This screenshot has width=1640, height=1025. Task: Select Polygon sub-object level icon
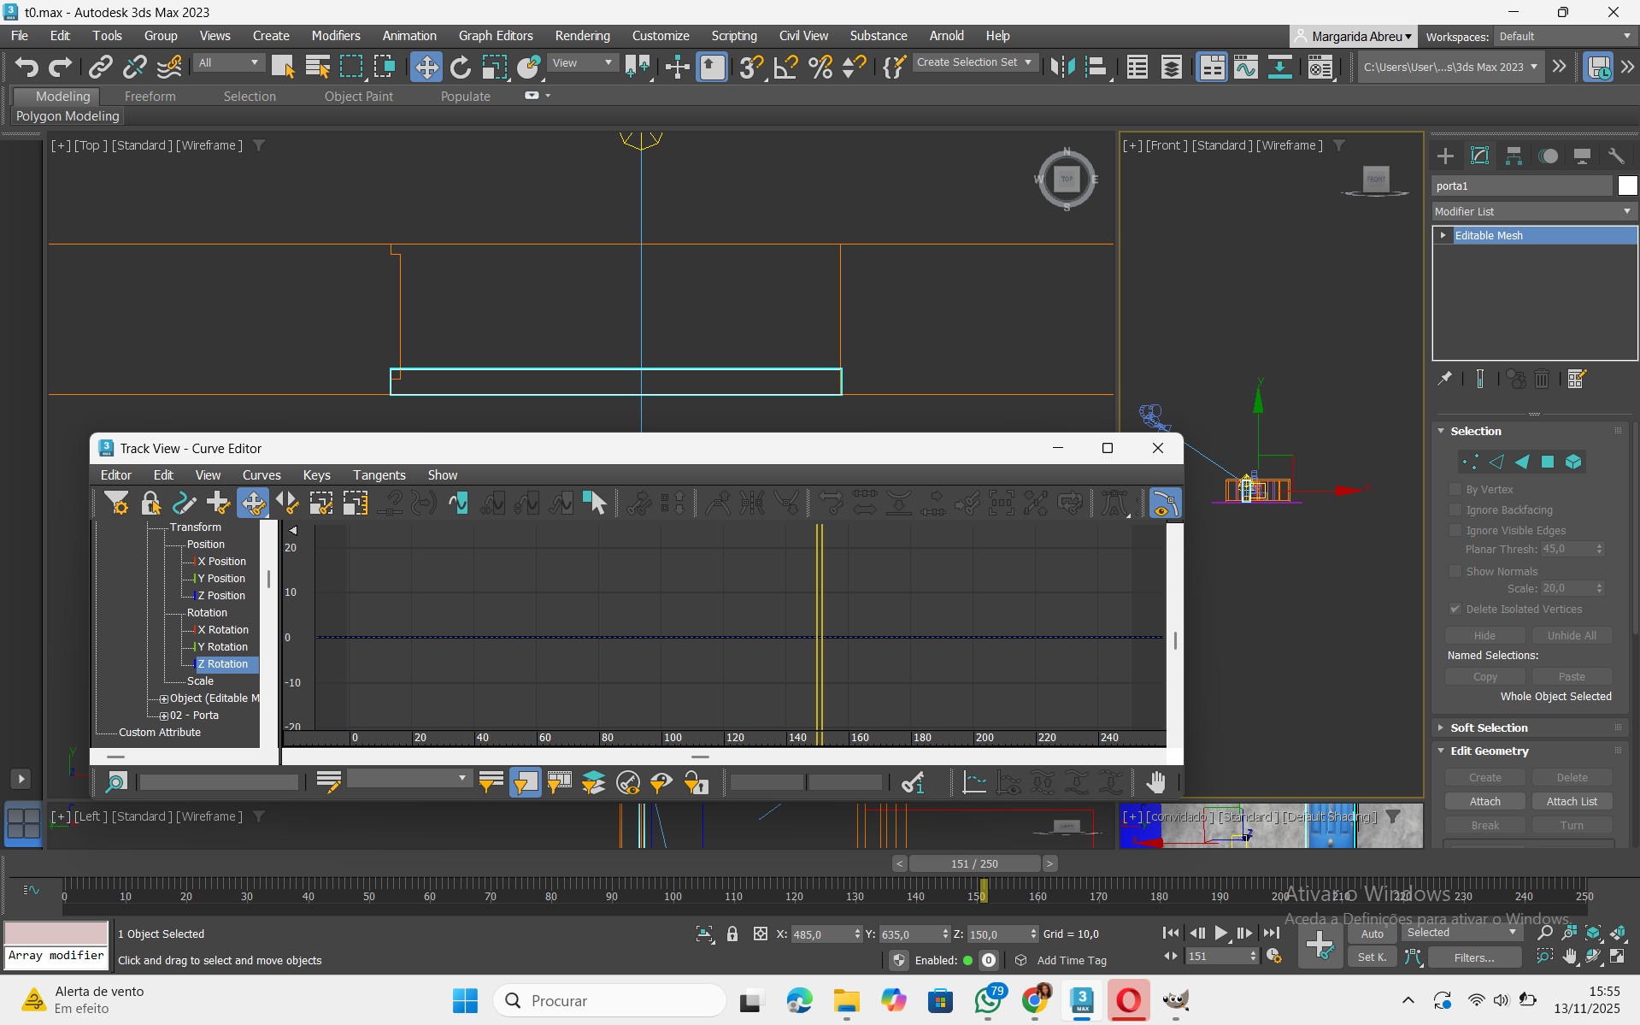point(1548,462)
